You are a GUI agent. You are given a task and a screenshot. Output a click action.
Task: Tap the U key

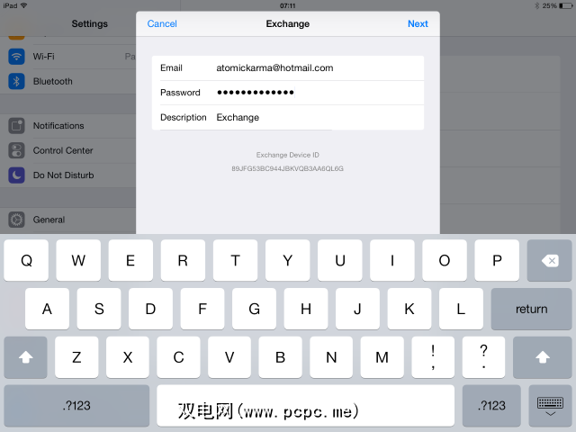pyautogui.click(x=340, y=260)
